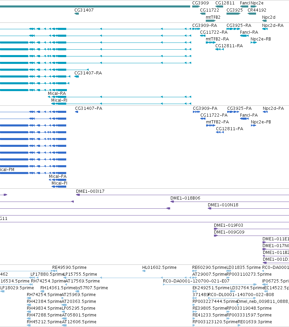The image size is (289, 327).
Task: Select the Mical-RA transcript
Action: tap(120, 97)
